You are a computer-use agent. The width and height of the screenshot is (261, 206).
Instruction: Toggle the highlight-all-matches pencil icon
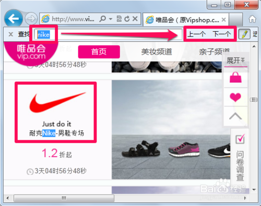pos(244,34)
